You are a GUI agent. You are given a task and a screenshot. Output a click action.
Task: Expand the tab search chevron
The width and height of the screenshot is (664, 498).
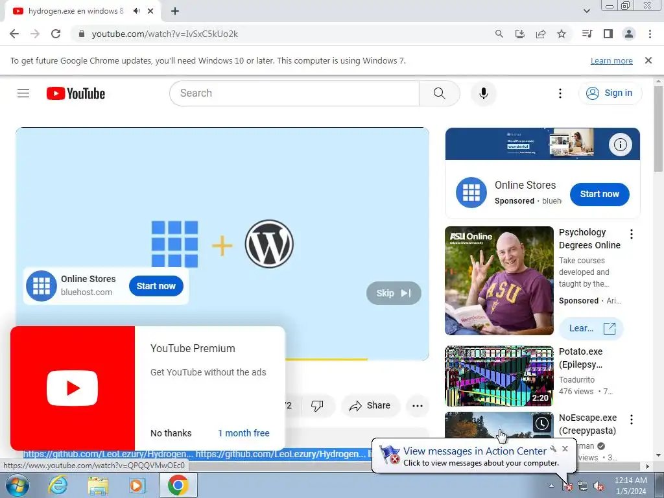coord(586,11)
